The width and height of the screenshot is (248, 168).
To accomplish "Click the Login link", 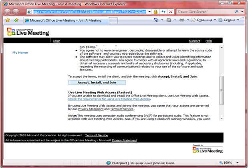I will [56, 41].
